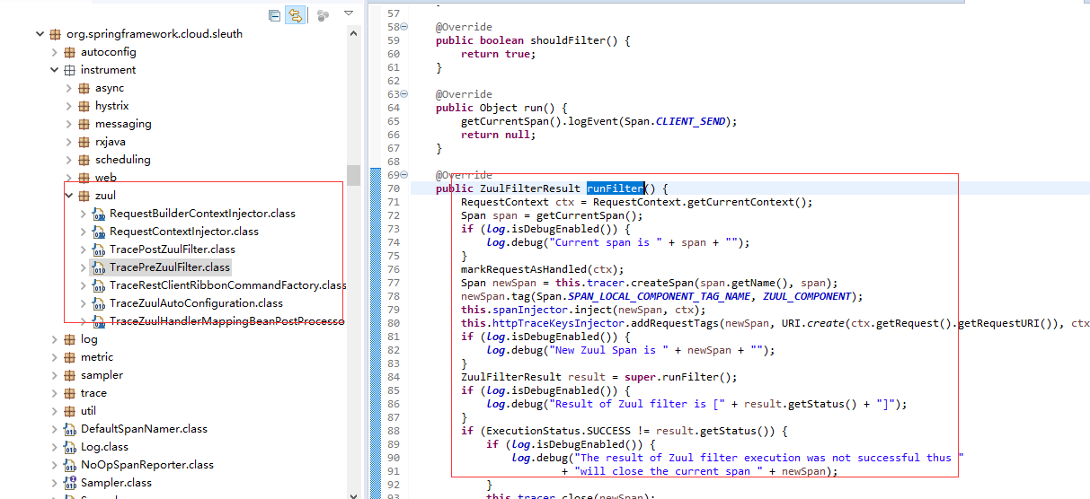Viewport: 1090px width, 499px height.
Task: Click the RequestBuilderContextInjector.class file icon
Action: coord(98,214)
